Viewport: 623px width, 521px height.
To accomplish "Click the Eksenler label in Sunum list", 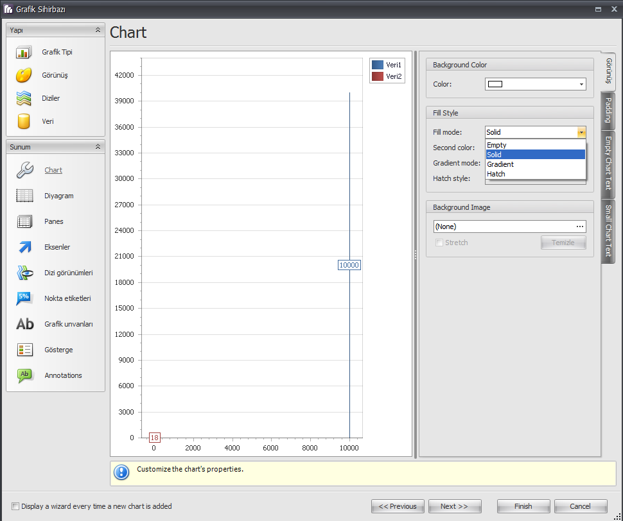I will [x=57, y=247].
